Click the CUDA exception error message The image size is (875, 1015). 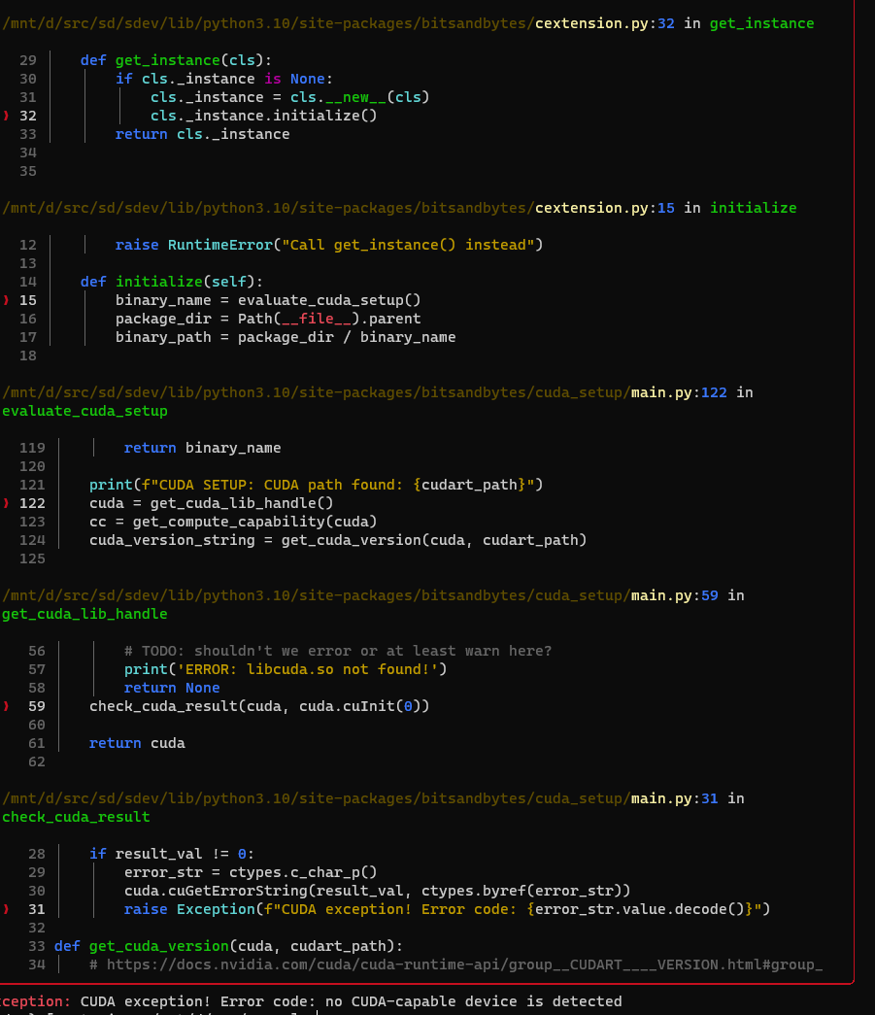(x=311, y=1000)
